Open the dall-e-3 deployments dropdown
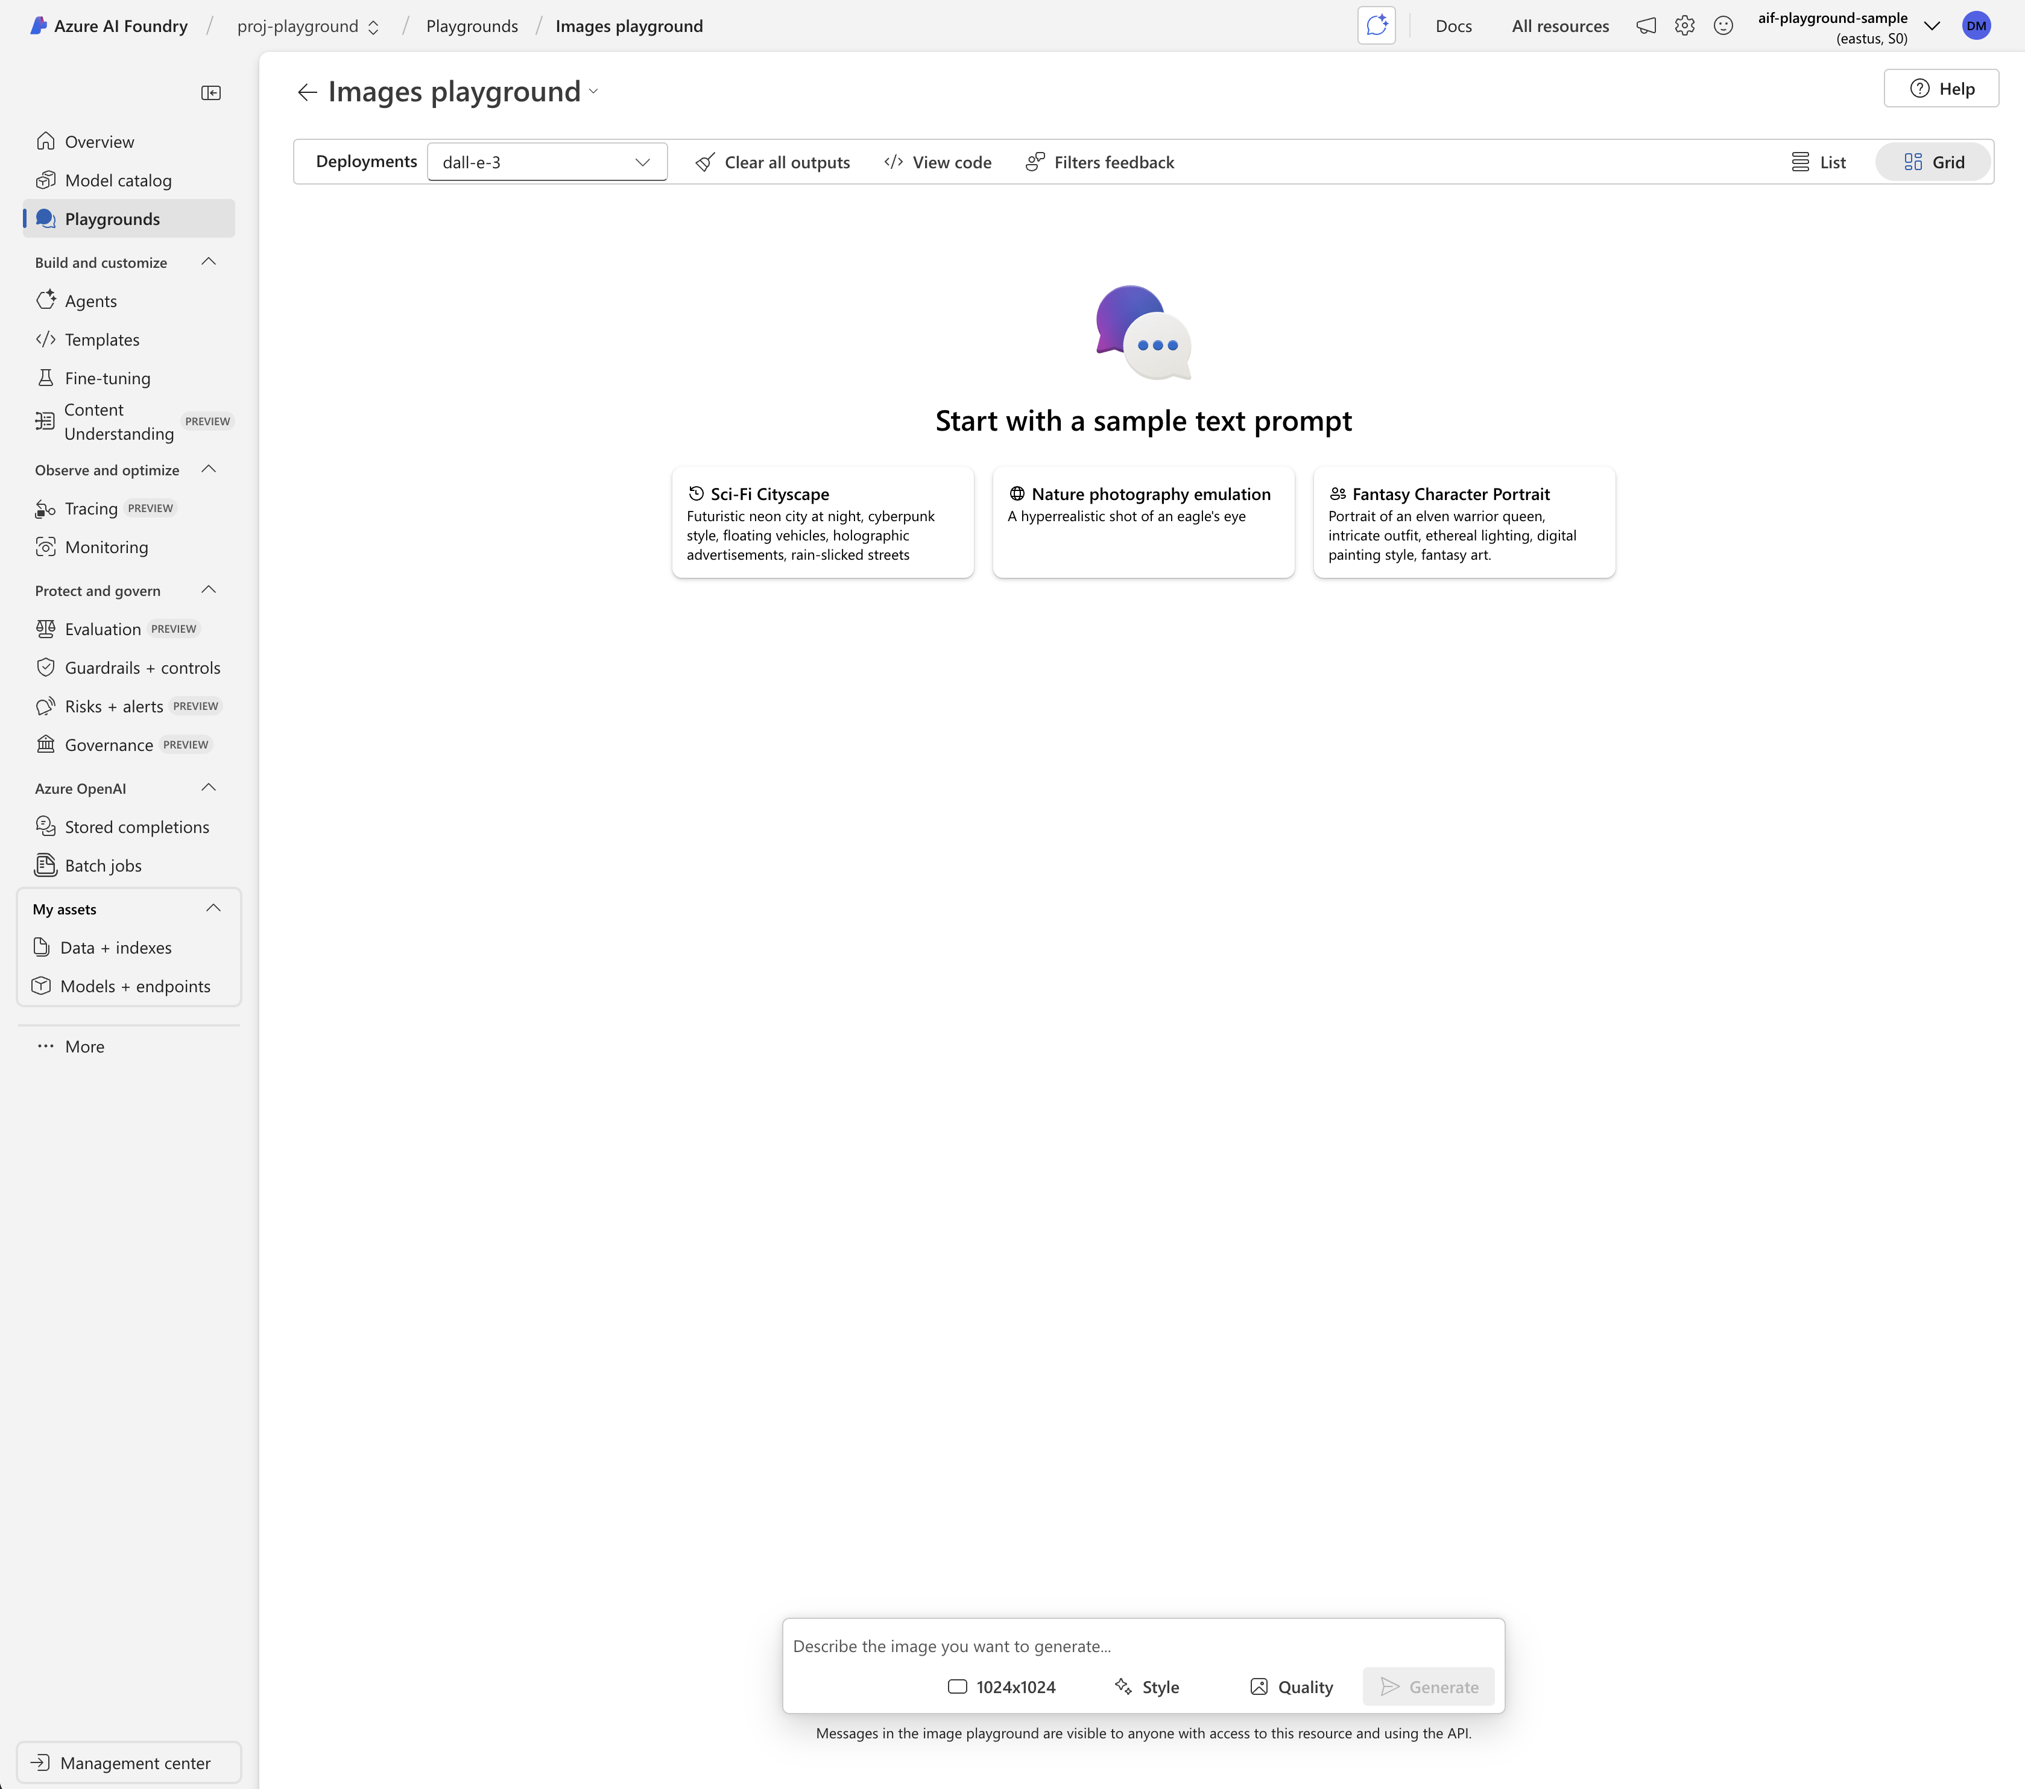This screenshot has height=1789, width=2025. (x=547, y=162)
